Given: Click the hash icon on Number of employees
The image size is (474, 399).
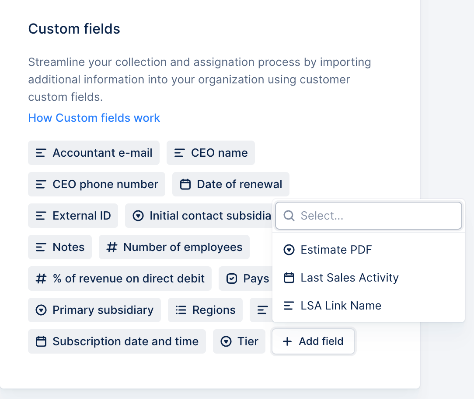Looking at the screenshot, I should 112,247.
